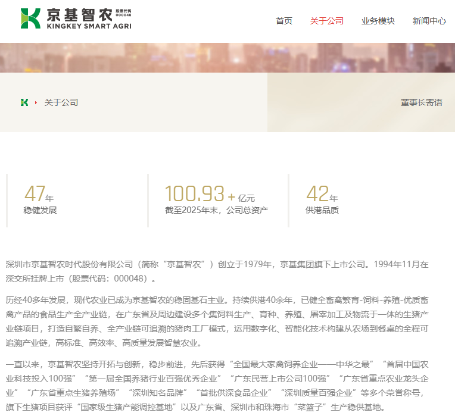
Task: Click the small green K breadcrumb icon
Action: pyautogui.click(x=24, y=102)
